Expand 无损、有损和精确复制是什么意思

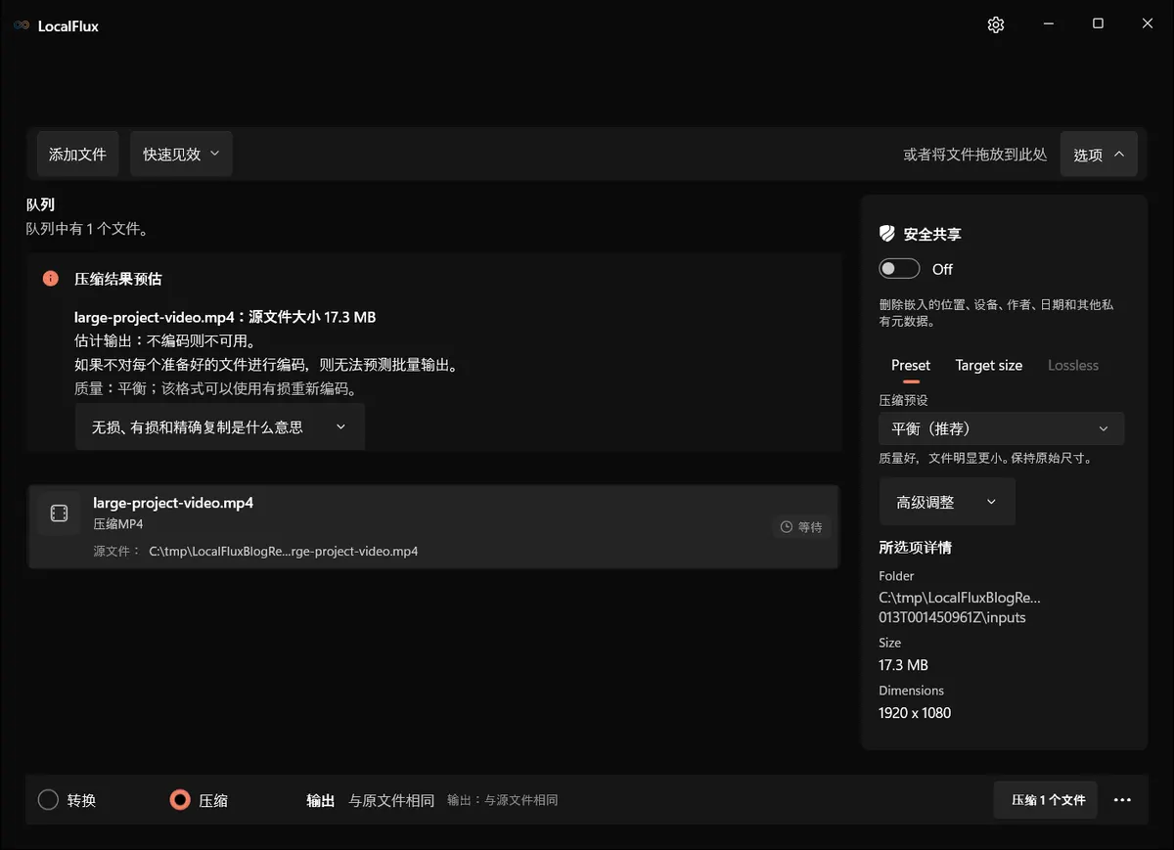(x=220, y=427)
